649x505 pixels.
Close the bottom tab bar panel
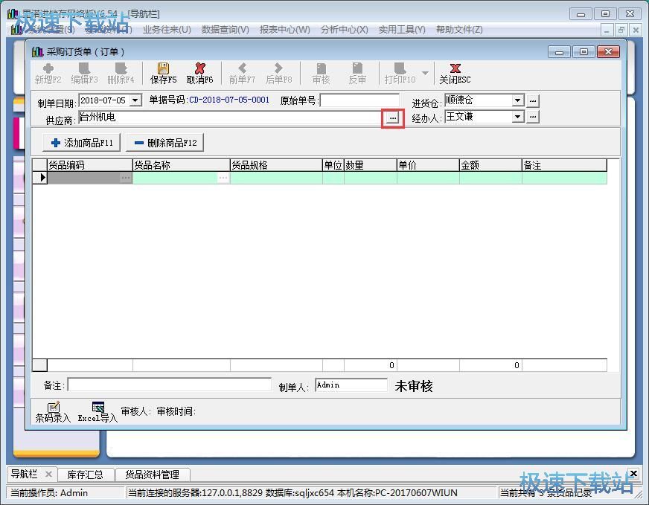pos(633,473)
